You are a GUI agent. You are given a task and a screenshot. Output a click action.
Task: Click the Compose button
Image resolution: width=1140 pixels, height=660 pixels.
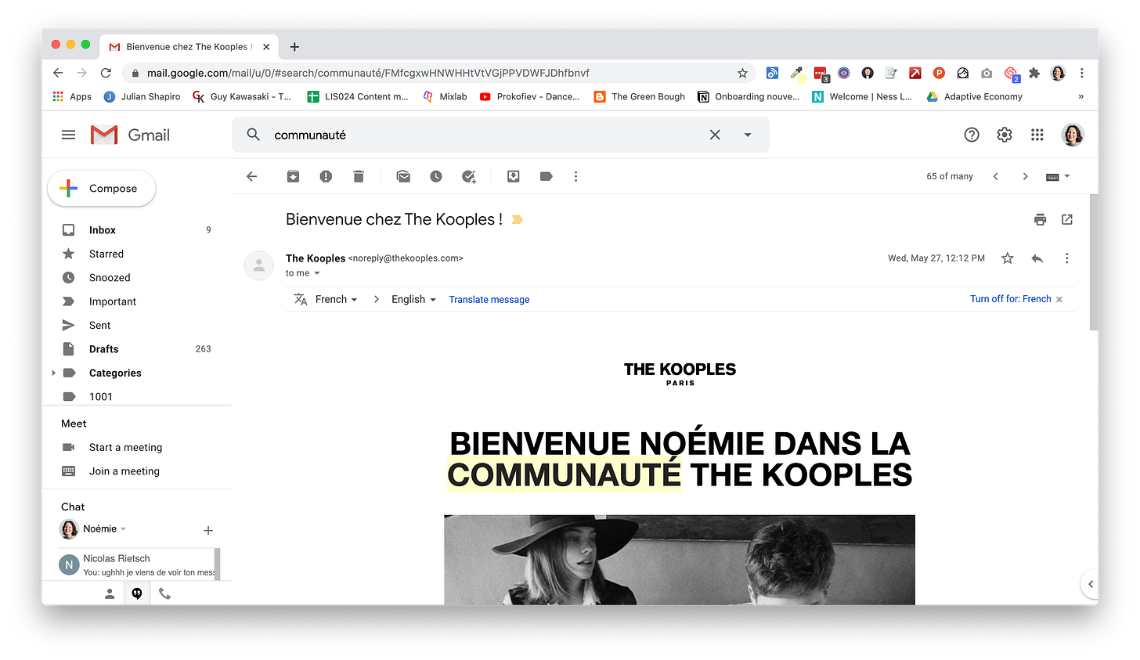(102, 189)
